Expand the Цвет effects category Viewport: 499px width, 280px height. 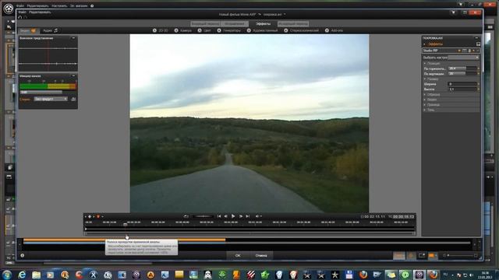pyautogui.click(x=204, y=30)
